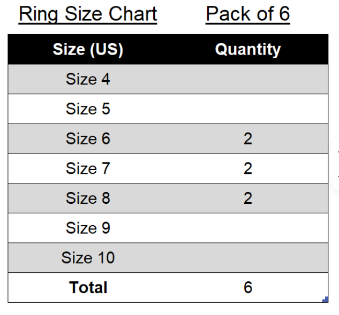
Task: Select the 'Ring Size Chart' heading
Action: [88, 14]
